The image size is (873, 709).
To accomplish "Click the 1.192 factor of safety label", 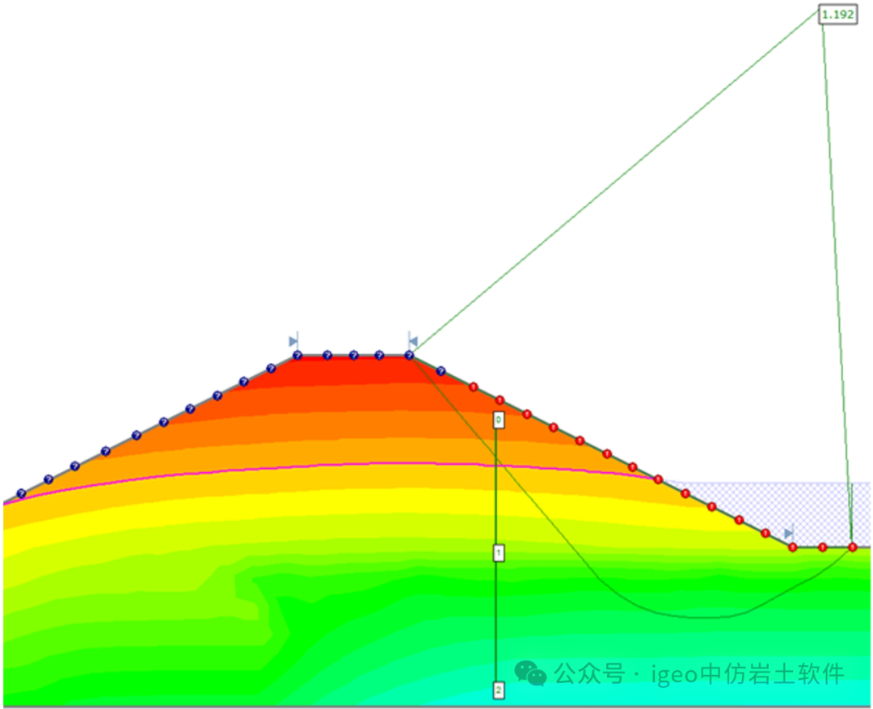I will tap(838, 14).
